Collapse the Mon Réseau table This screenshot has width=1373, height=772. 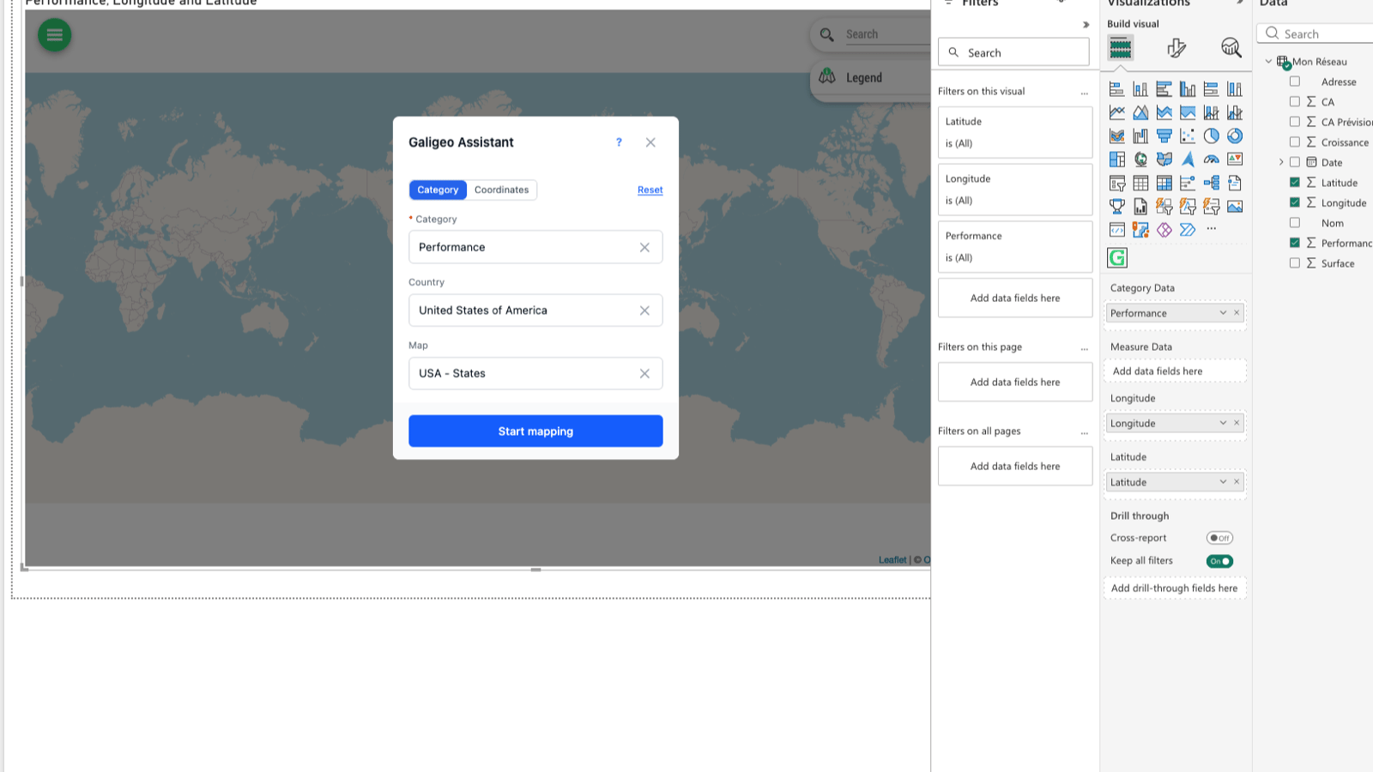[x=1268, y=61]
